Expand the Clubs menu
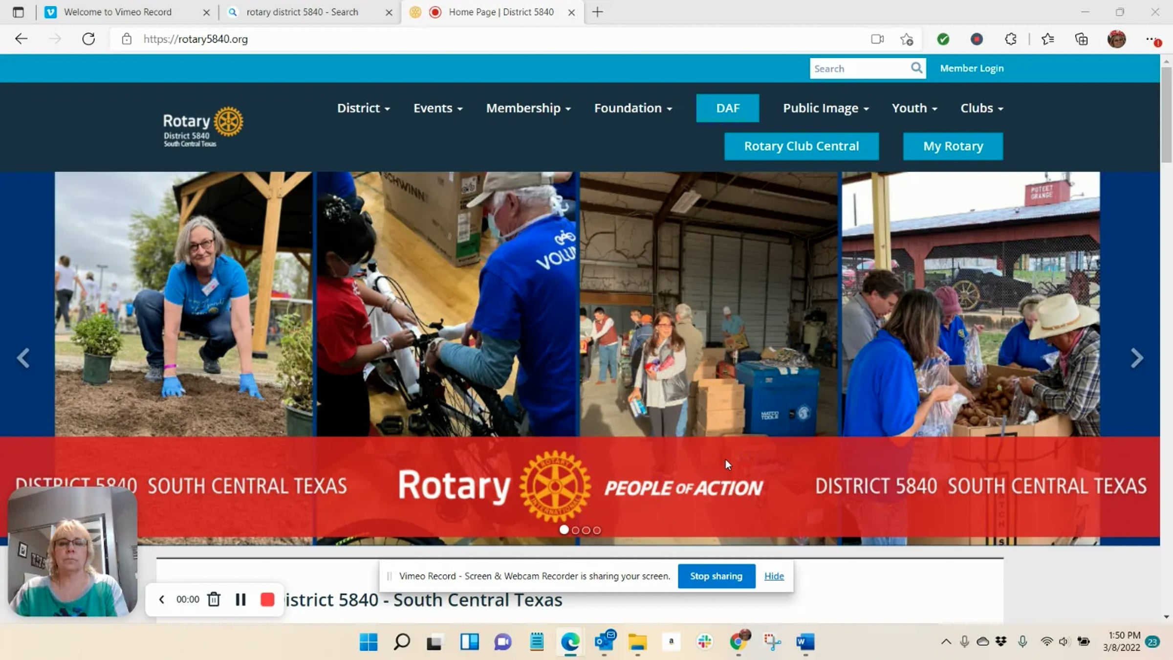The height and width of the screenshot is (660, 1173). [x=982, y=108]
